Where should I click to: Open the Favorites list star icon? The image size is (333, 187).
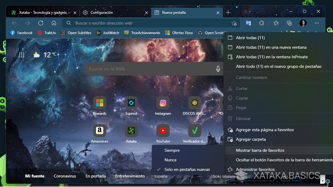(x=276, y=23)
